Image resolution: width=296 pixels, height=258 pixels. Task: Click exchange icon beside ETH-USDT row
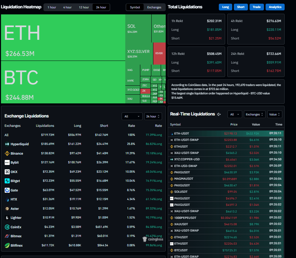[x=172, y=134]
